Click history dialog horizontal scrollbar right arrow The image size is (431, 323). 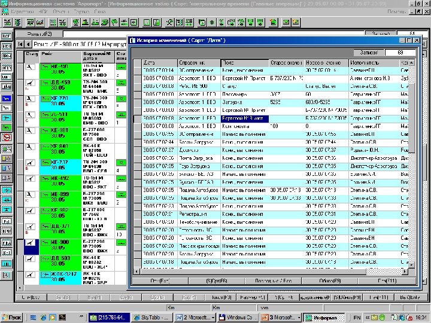[x=405, y=272]
